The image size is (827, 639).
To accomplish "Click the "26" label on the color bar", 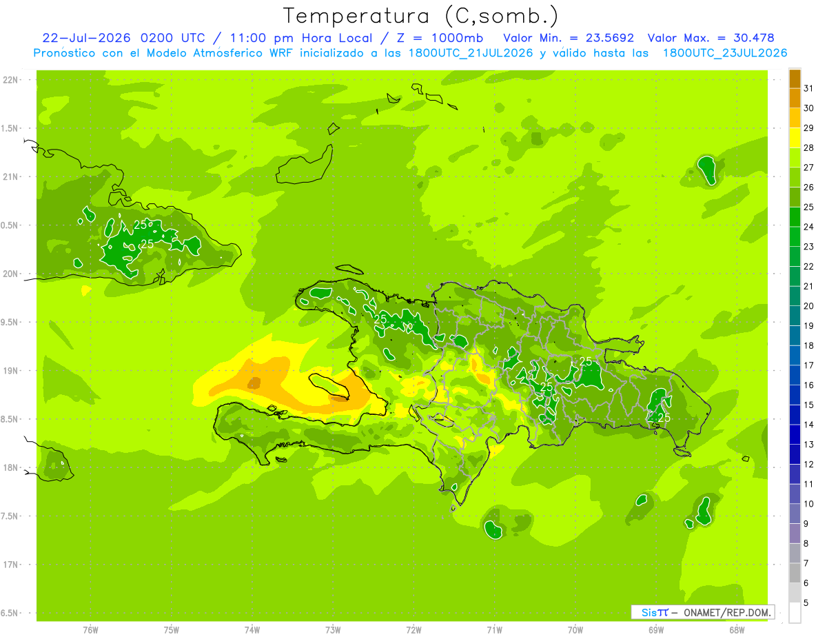I will [809, 187].
